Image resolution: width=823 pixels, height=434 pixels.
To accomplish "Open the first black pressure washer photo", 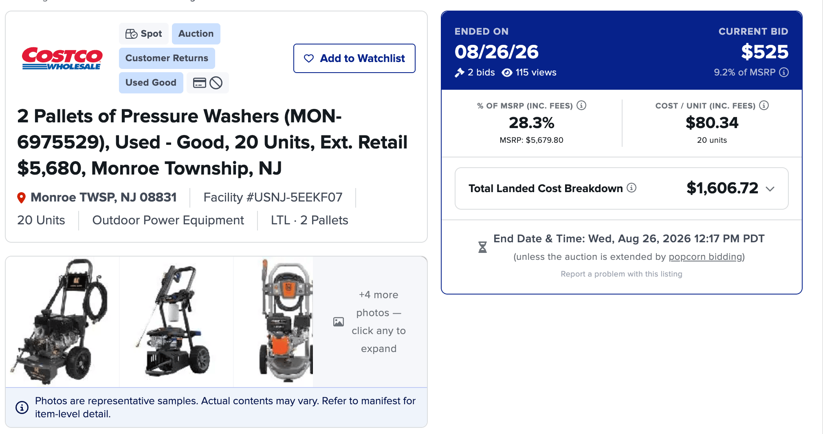I will pyautogui.click(x=62, y=321).
